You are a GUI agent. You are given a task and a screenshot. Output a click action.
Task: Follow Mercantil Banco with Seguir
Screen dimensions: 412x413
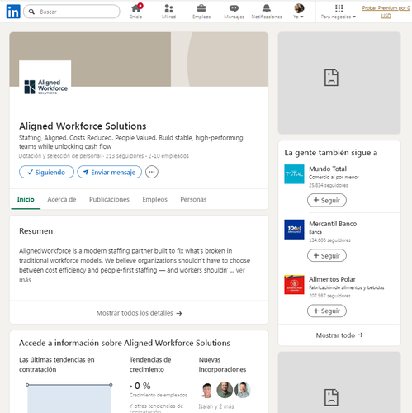click(327, 255)
